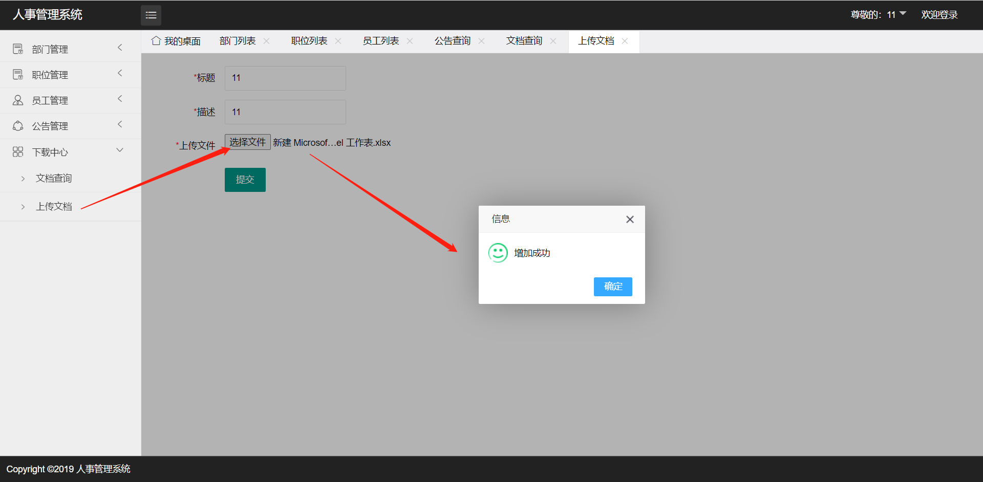Click the hamburger menu toggle icon
Image resolution: width=983 pixels, height=482 pixels.
(x=151, y=15)
